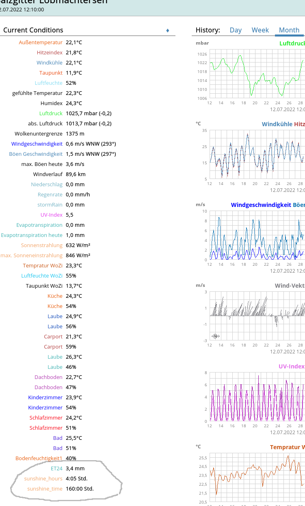Click the 1375 m cloud base value
The width and height of the screenshot is (305, 506).
point(75,133)
